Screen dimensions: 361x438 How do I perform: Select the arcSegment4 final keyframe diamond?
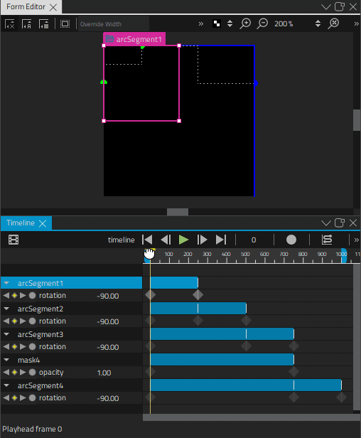coord(341,397)
